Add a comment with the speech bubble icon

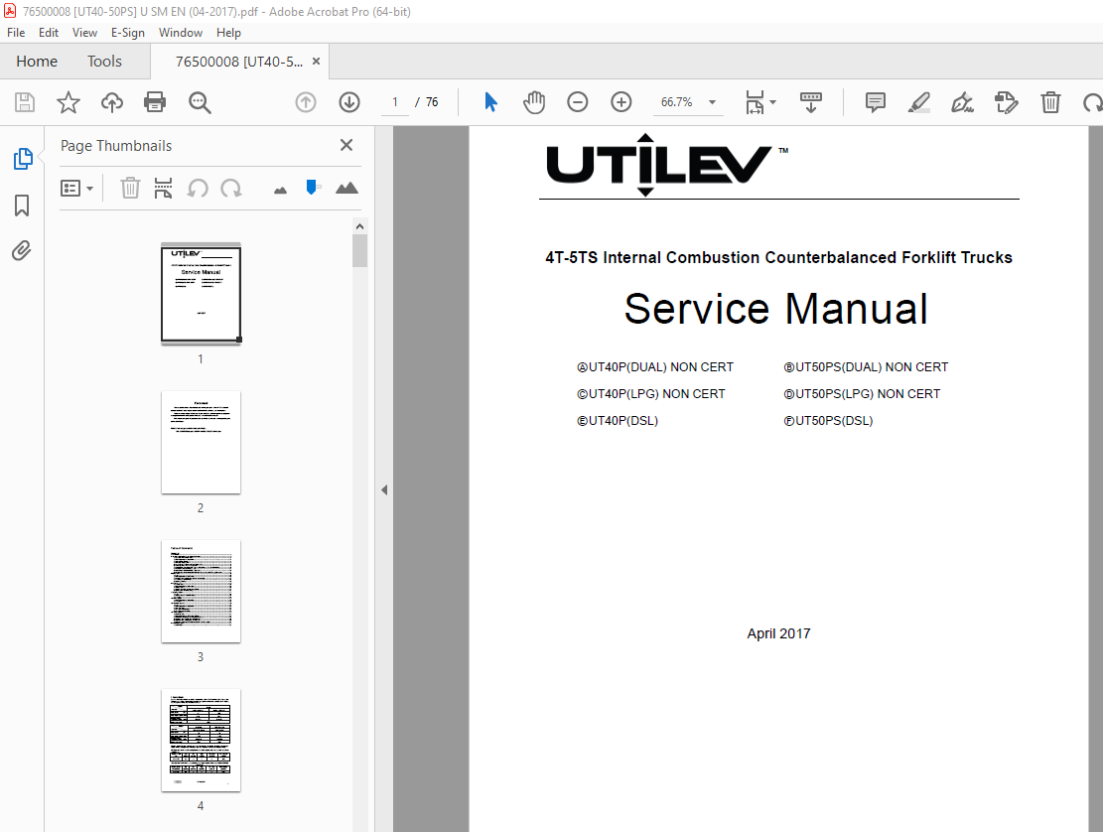[x=875, y=102]
